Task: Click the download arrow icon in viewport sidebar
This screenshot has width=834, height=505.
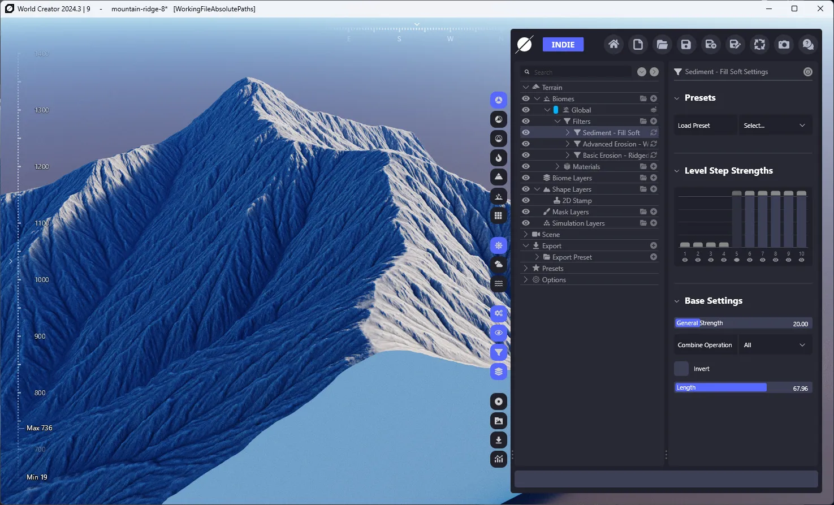Action: pos(499,440)
